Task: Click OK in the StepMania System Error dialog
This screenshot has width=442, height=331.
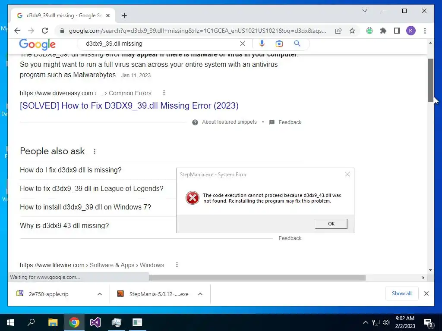Action: point(331,224)
